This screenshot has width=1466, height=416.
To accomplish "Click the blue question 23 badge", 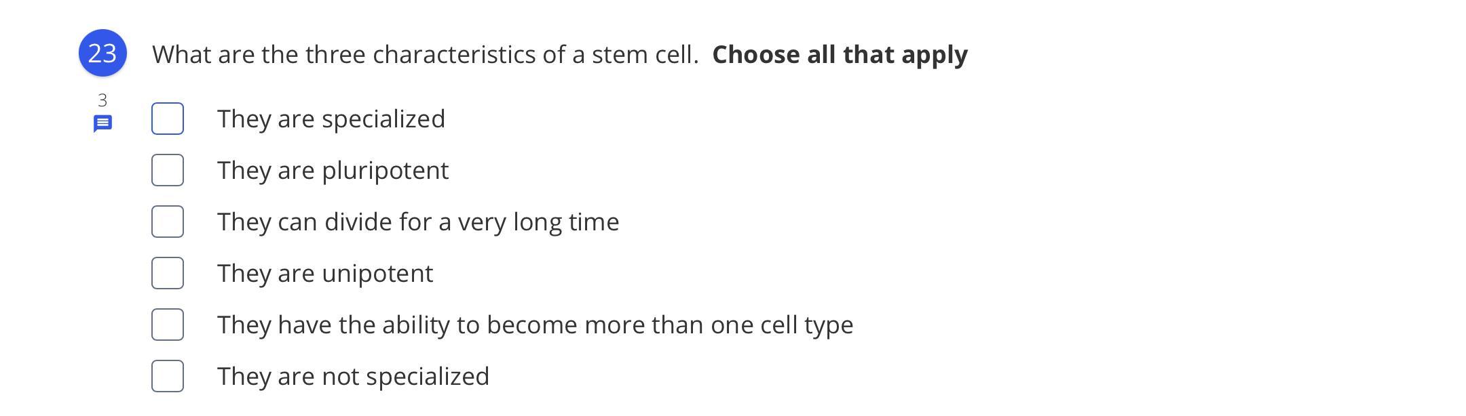I will point(102,53).
